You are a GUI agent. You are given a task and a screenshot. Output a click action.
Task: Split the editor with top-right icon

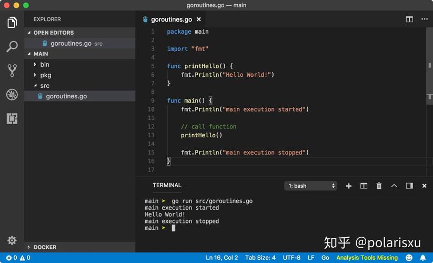409,19
